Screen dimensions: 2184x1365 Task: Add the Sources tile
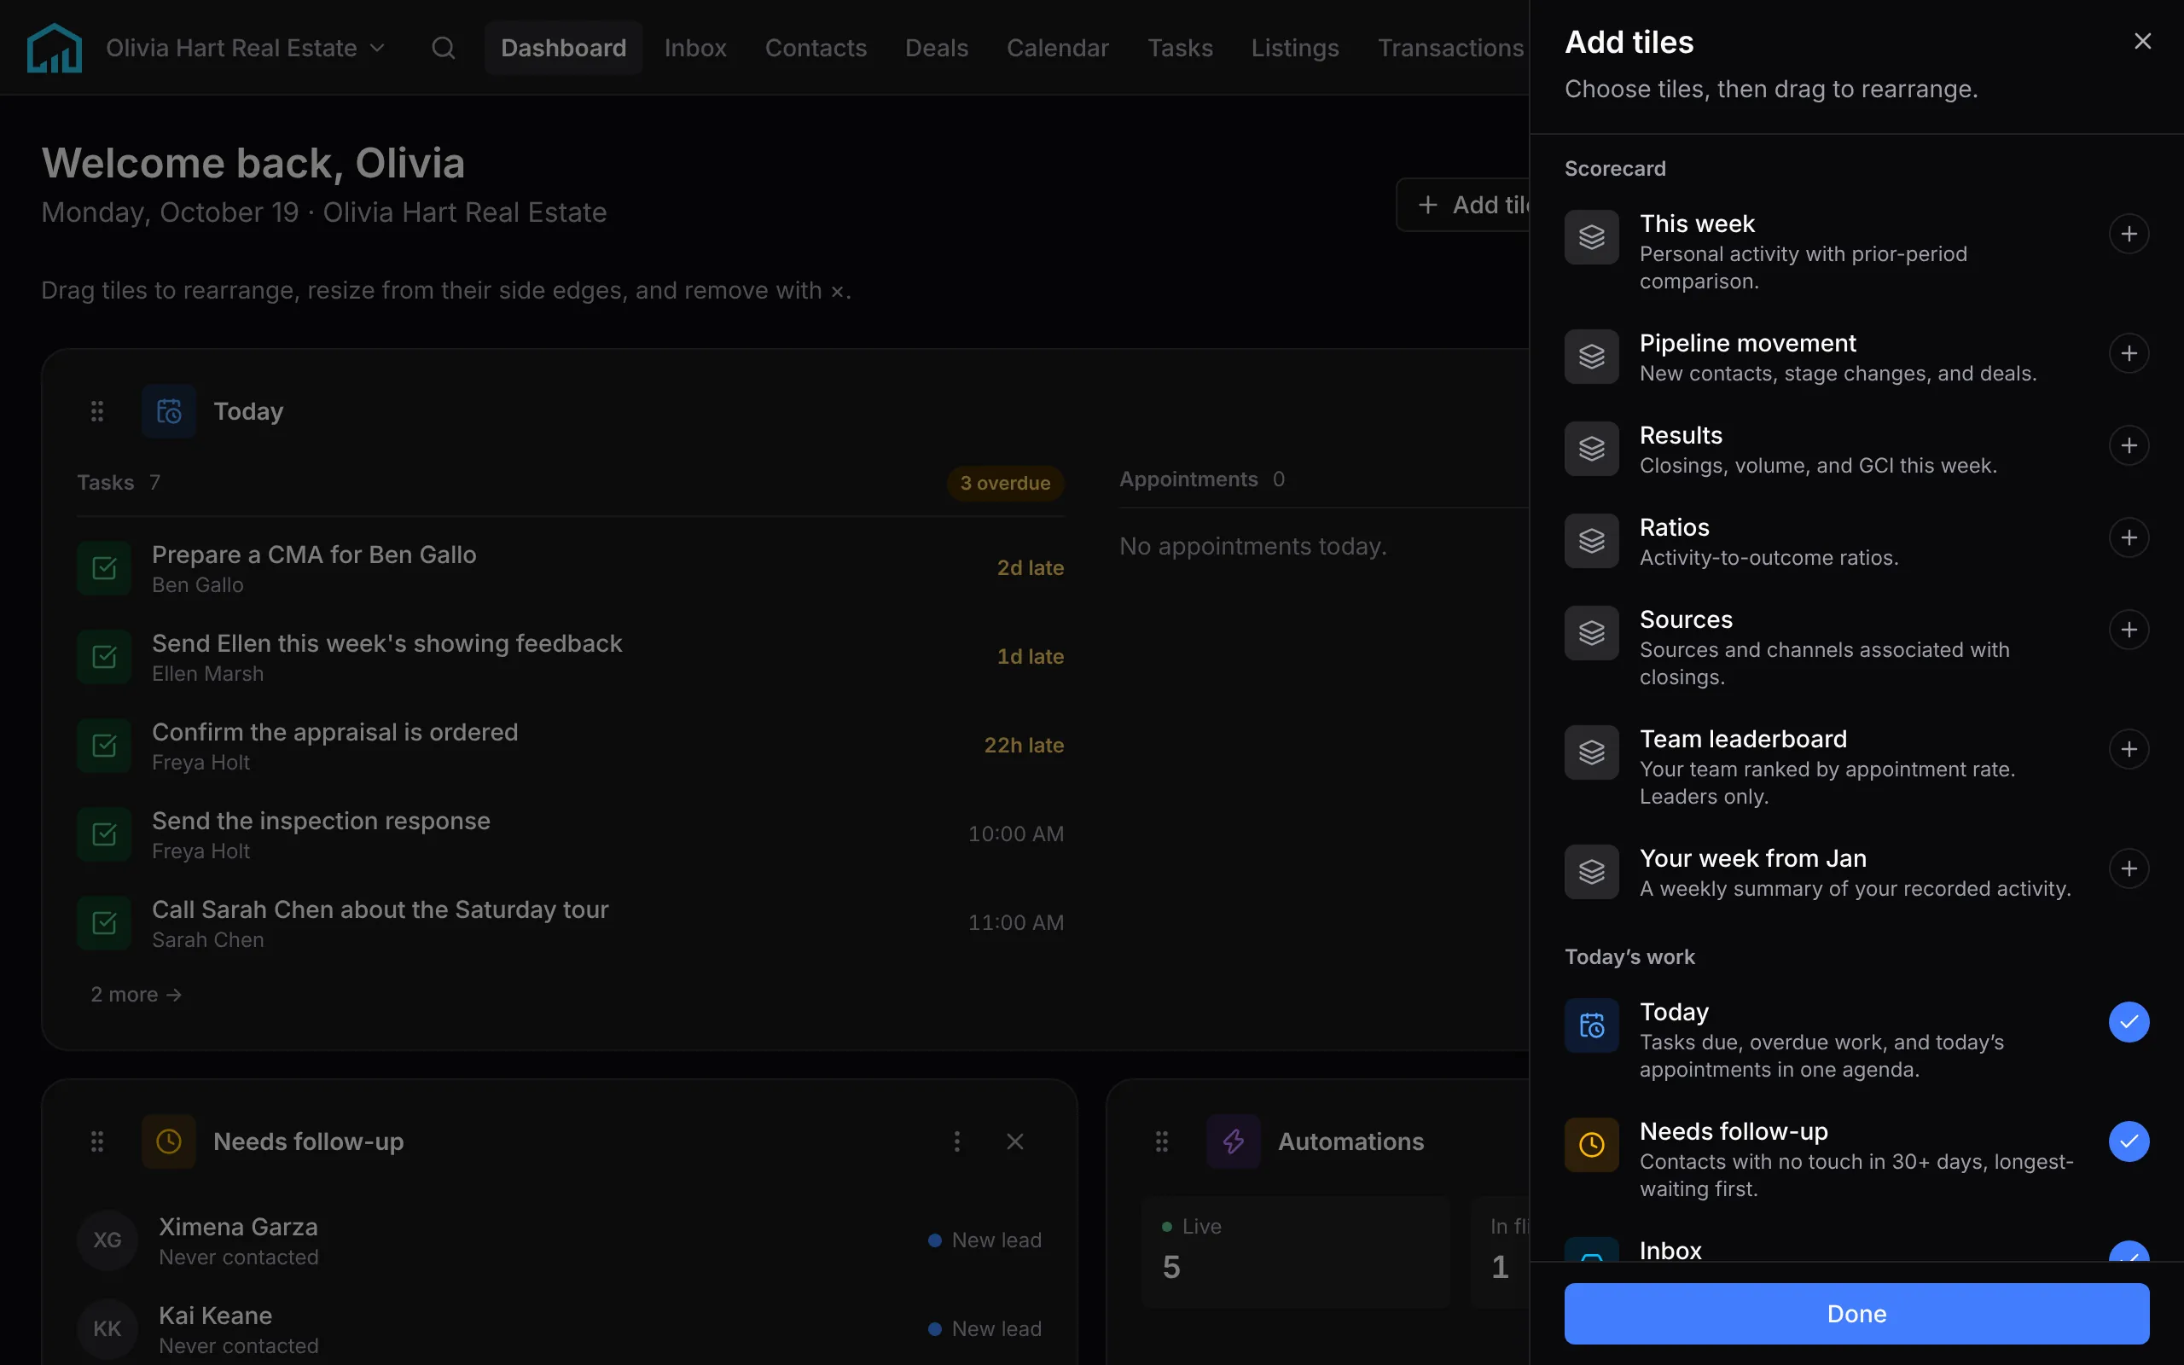coord(2128,630)
